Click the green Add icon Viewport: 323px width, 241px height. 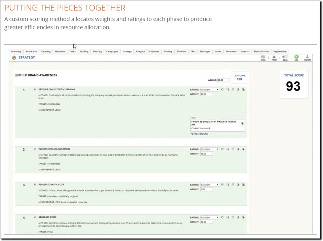[296, 58]
